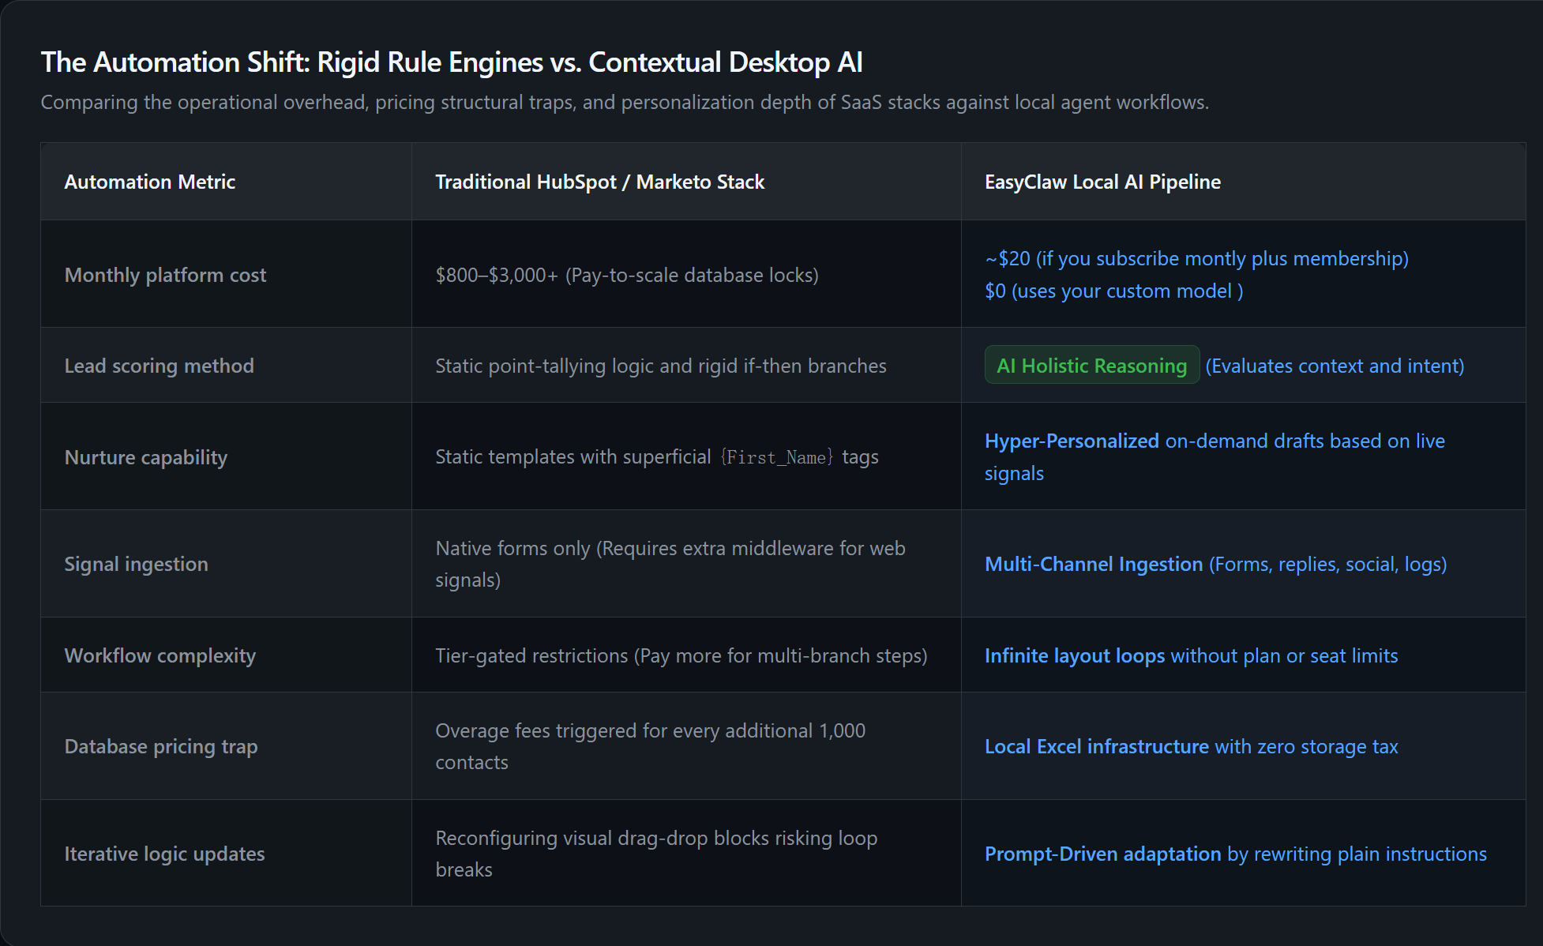1543x946 pixels.
Task: Click '(Forms, replies, social, logs)' text
Action: pyautogui.click(x=1328, y=564)
